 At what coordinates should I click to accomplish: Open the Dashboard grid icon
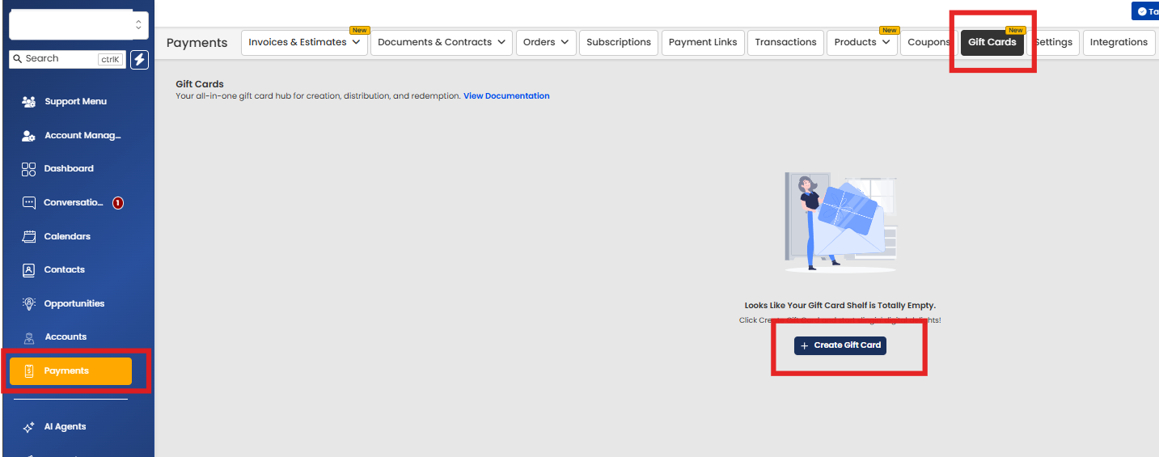(29, 169)
